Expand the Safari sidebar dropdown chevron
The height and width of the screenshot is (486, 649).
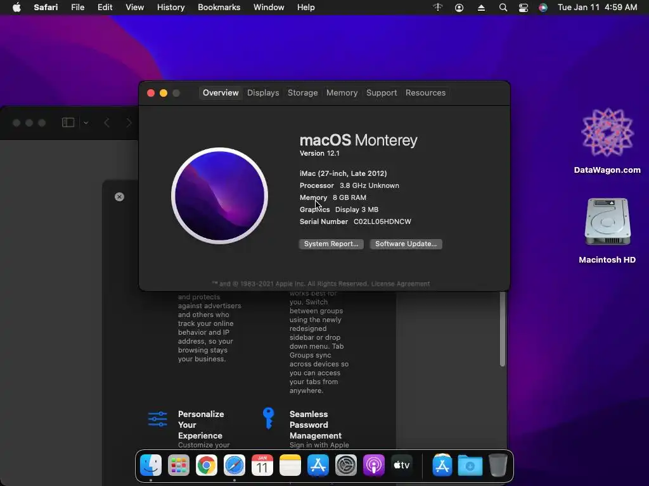click(86, 123)
